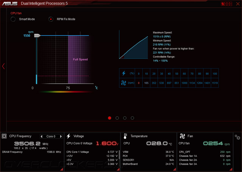The height and width of the screenshot is (172, 242).
Task: Click the 1519 rpm table cell
Action: click(x=215, y=83)
